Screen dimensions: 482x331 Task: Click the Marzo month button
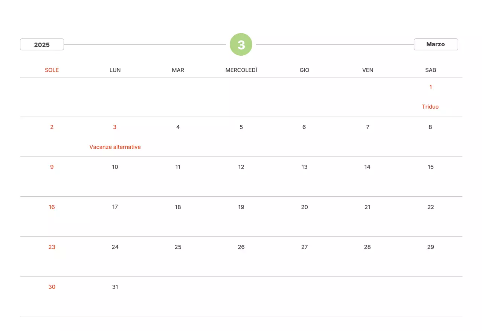(436, 44)
